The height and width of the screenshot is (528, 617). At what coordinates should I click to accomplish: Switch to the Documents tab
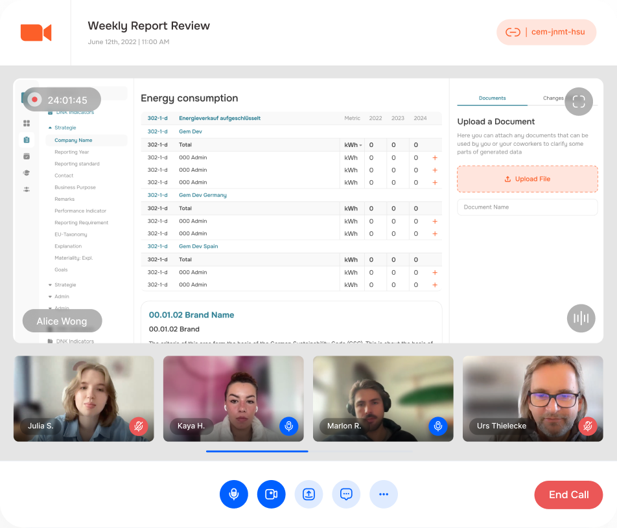492,98
